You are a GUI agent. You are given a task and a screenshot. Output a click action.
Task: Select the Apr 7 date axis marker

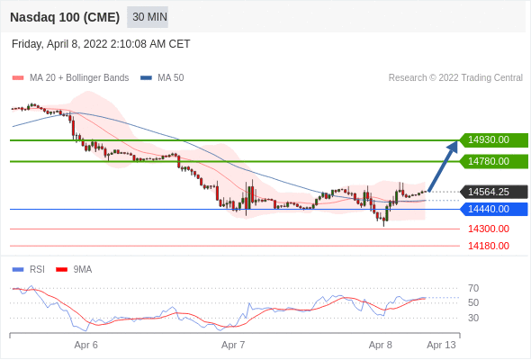[233, 345]
